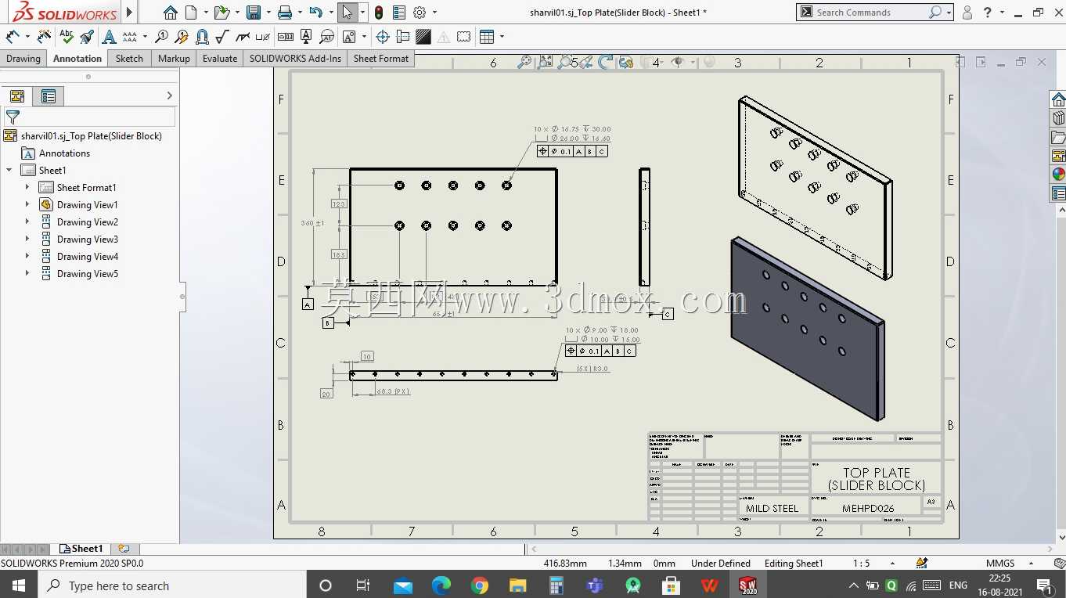Screen dimensions: 1066x598
Task: Click the Home welcome icon
Action: coord(171,13)
